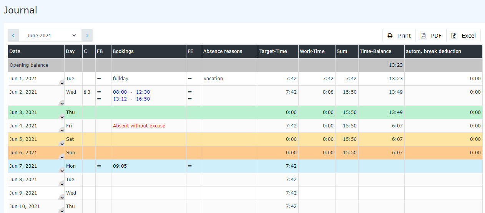
Task: Select the 'fullday' booking on Jun 1
Action: coord(121,79)
